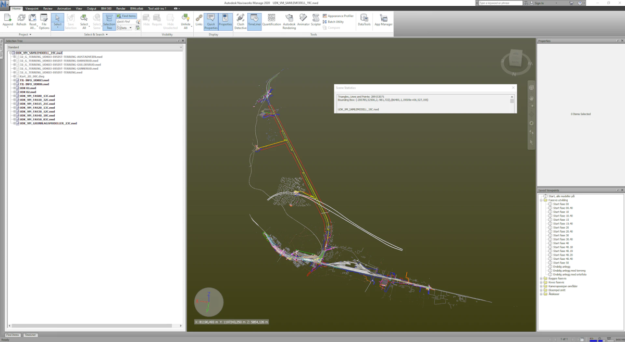The image size is (625, 342).
Task: Expand the Bygges fasevis viewpoint folder
Action: (541, 278)
